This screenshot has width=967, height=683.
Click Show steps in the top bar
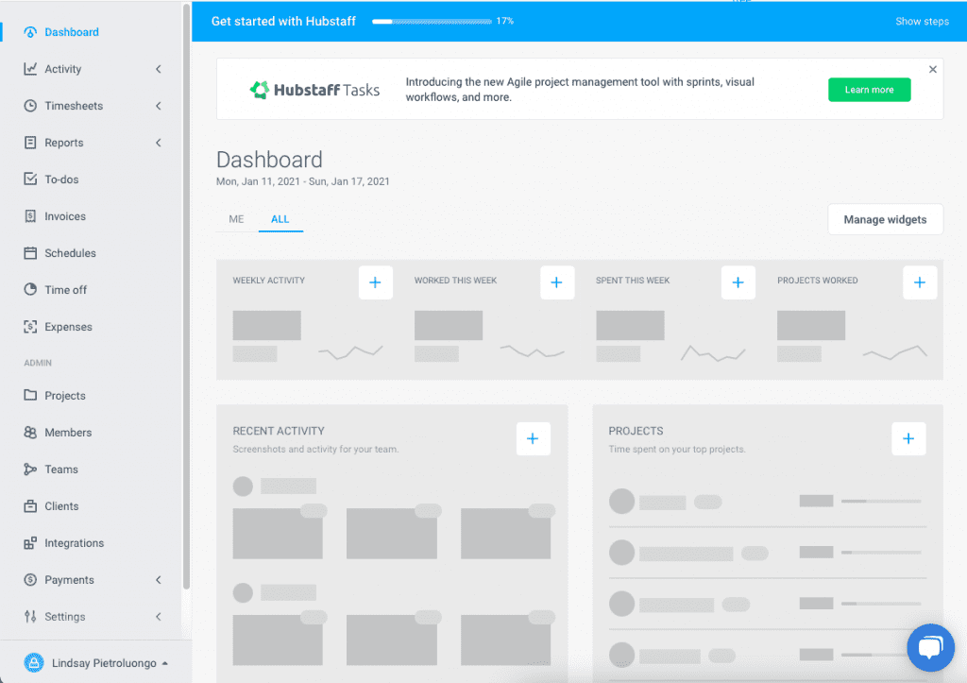point(921,21)
